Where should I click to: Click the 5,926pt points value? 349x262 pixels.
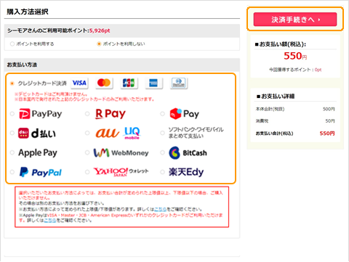click(x=100, y=30)
